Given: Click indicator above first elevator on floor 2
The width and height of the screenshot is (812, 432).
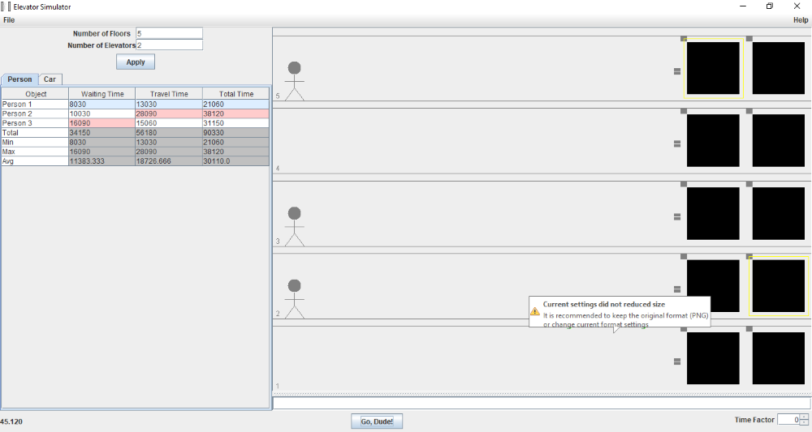Looking at the screenshot, I should click(684, 256).
